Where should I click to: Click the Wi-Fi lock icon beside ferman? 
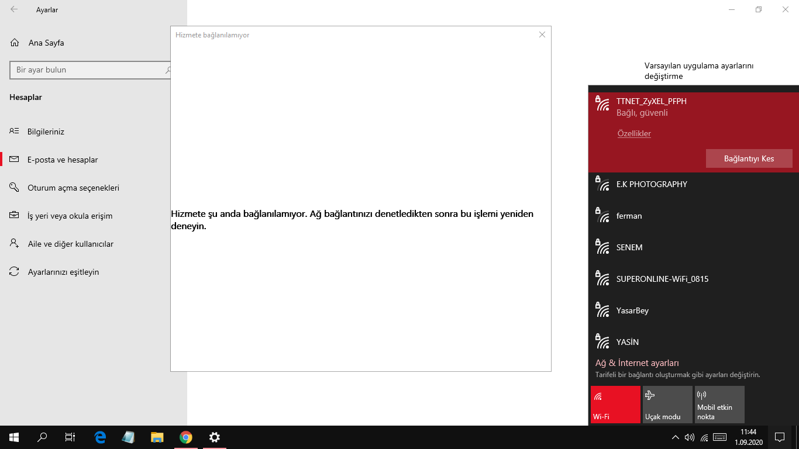coord(602,215)
